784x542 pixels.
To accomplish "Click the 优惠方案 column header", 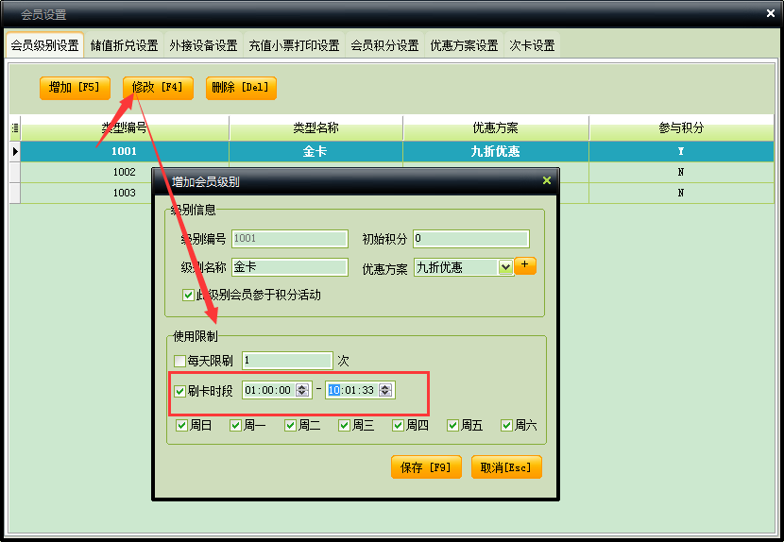I will (x=496, y=128).
